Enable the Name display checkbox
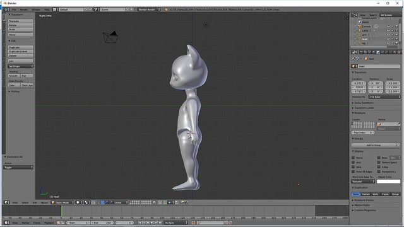Screen dimensions: 404x227 click(353, 158)
